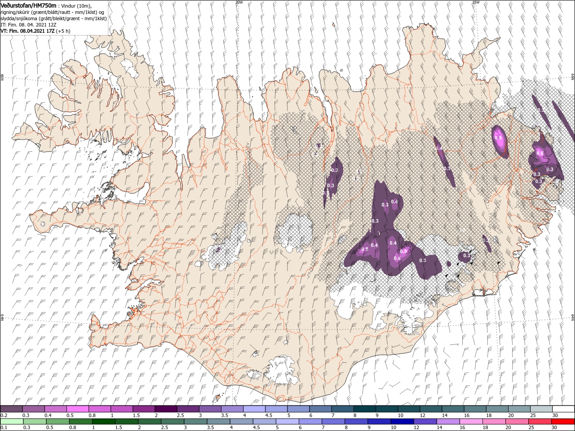This screenshot has height=431, width=575.
Task: Select the lavender rain swatch between 14 and 16
Action: point(448,422)
